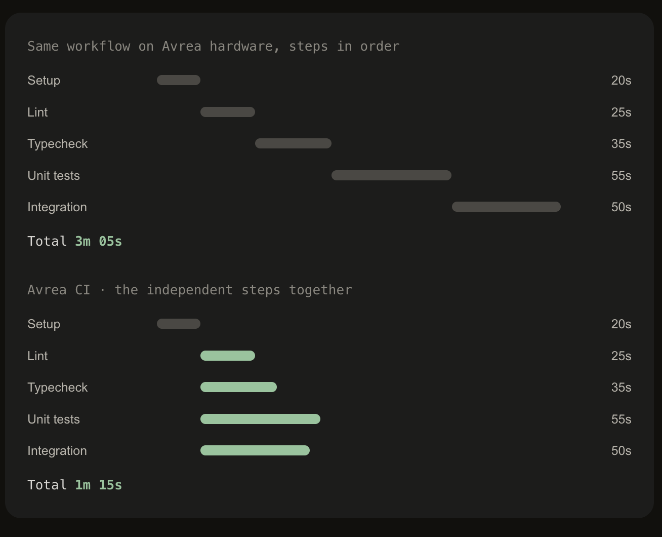
Task: Select the 50s duration in the Avrea CI chart
Action: [x=621, y=451]
